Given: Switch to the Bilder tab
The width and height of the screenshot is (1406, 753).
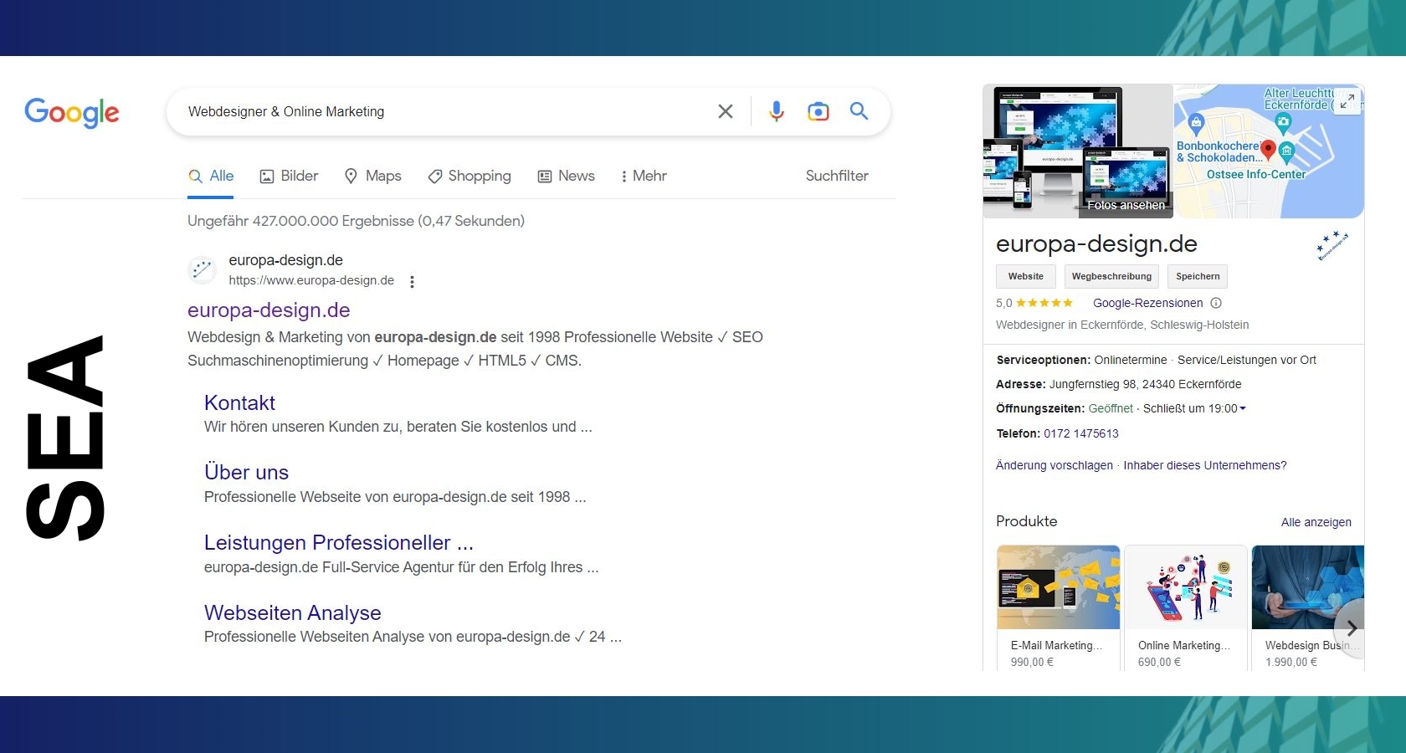Looking at the screenshot, I should click(x=289, y=176).
